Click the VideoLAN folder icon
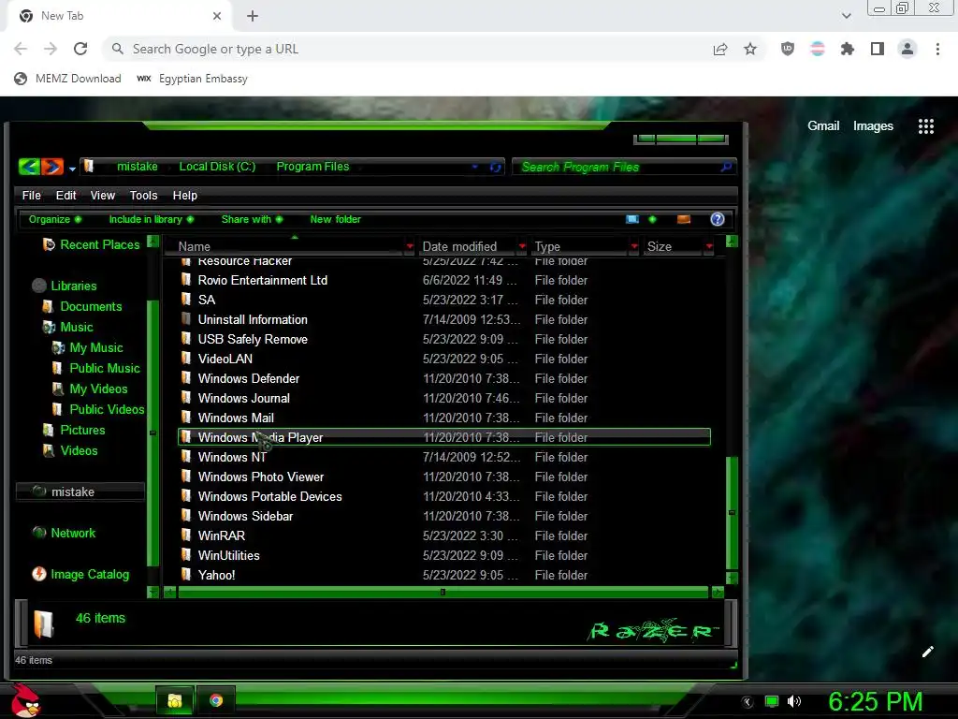This screenshot has width=958, height=719. point(186,359)
